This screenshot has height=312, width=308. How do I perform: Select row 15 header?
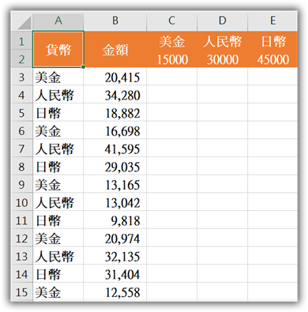pos(22,291)
